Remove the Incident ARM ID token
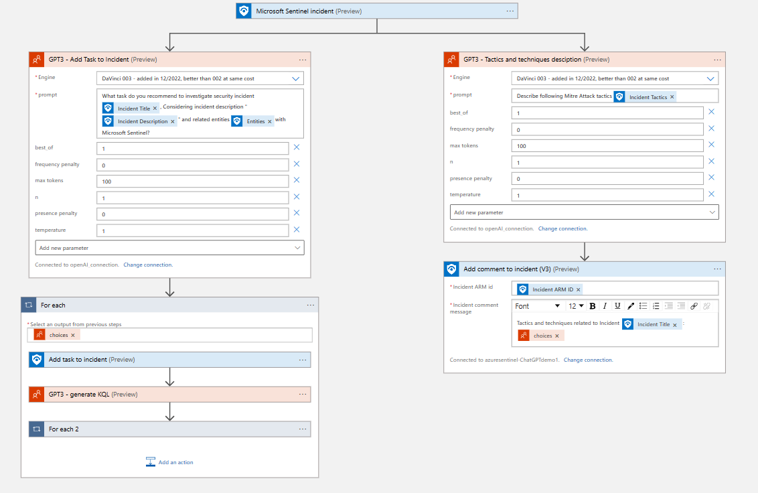Screen dimensions: 758x493 578,290
